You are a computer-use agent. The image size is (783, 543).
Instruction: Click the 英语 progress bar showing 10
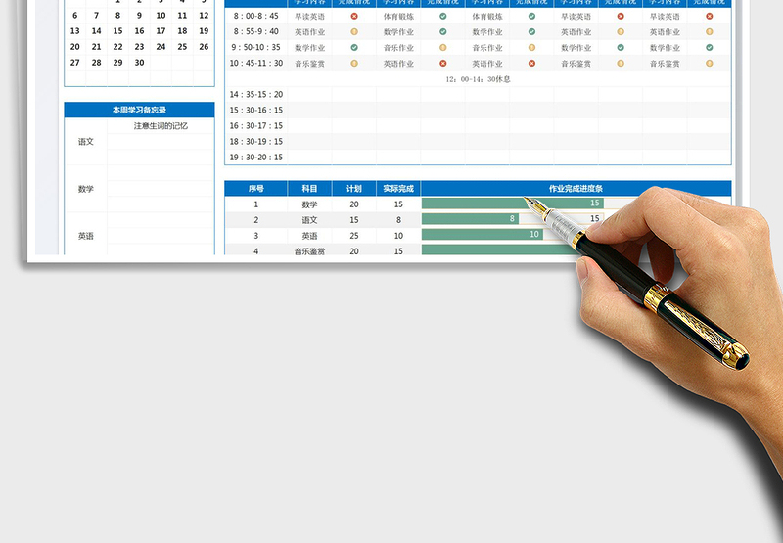(483, 235)
